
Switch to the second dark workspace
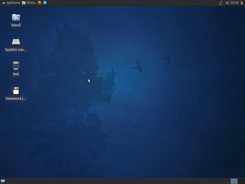point(241,181)
